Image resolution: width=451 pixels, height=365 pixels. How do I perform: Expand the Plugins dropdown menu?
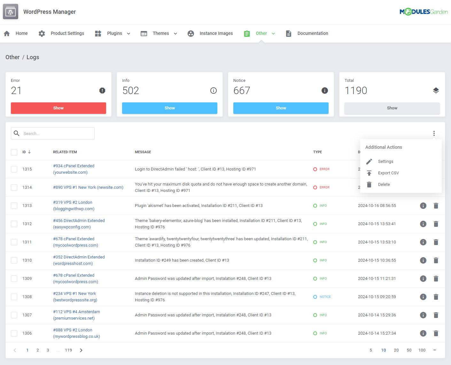coord(128,33)
